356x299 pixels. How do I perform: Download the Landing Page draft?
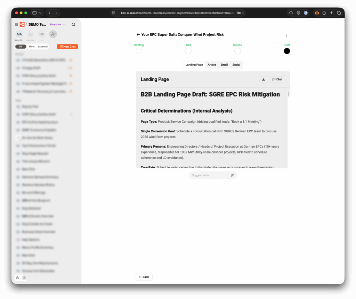coord(264,79)
